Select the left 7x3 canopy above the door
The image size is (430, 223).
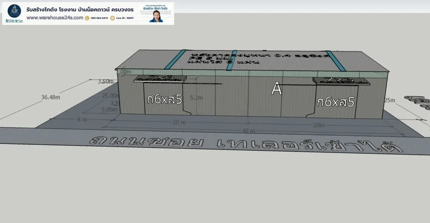(160, 79)
